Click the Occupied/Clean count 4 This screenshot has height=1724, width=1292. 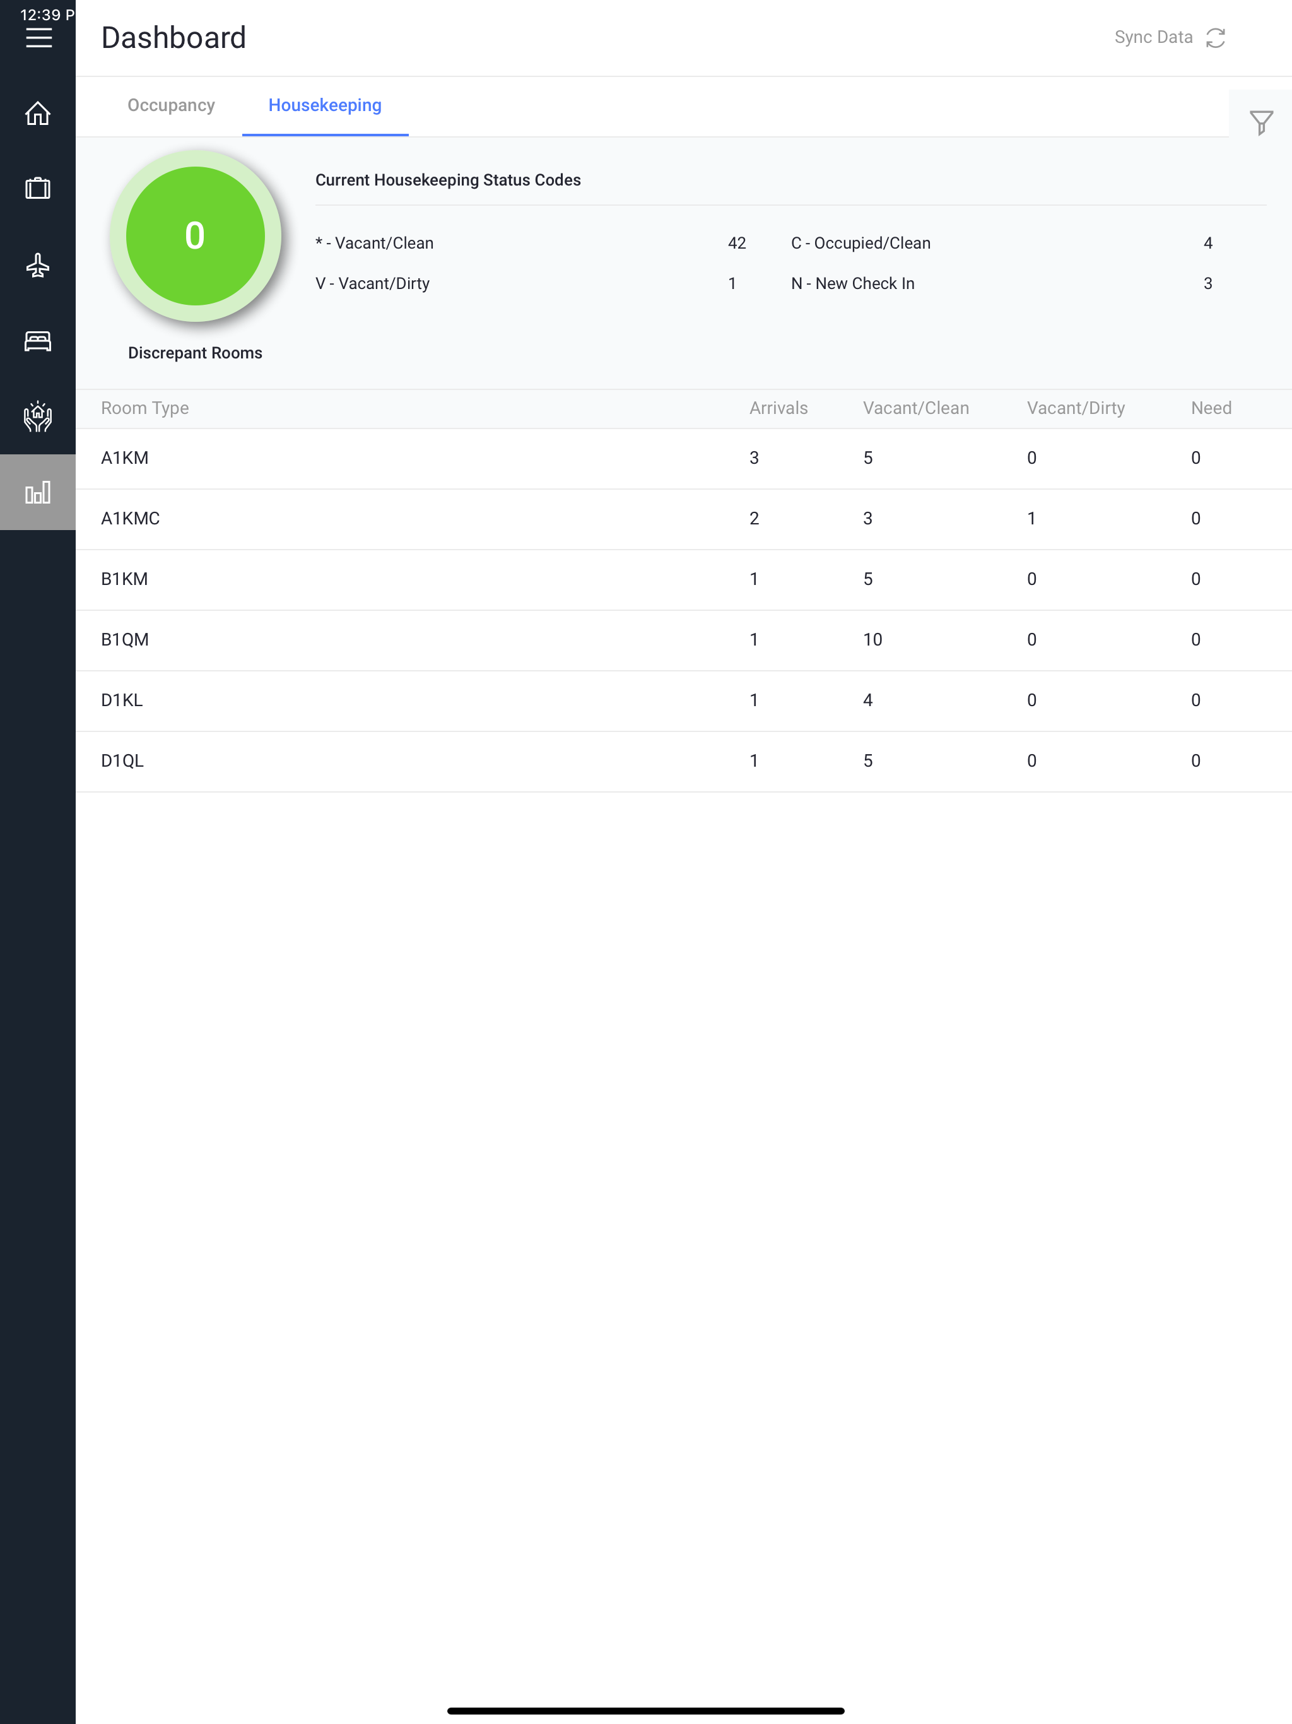[1208, 243]
